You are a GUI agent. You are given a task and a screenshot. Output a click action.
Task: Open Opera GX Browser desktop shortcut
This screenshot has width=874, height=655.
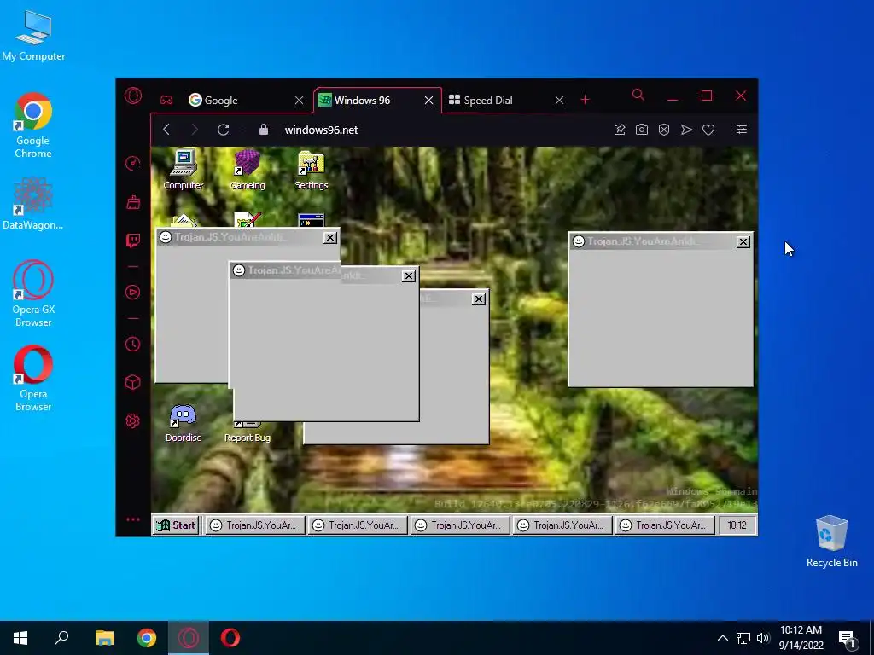point(33,293)
